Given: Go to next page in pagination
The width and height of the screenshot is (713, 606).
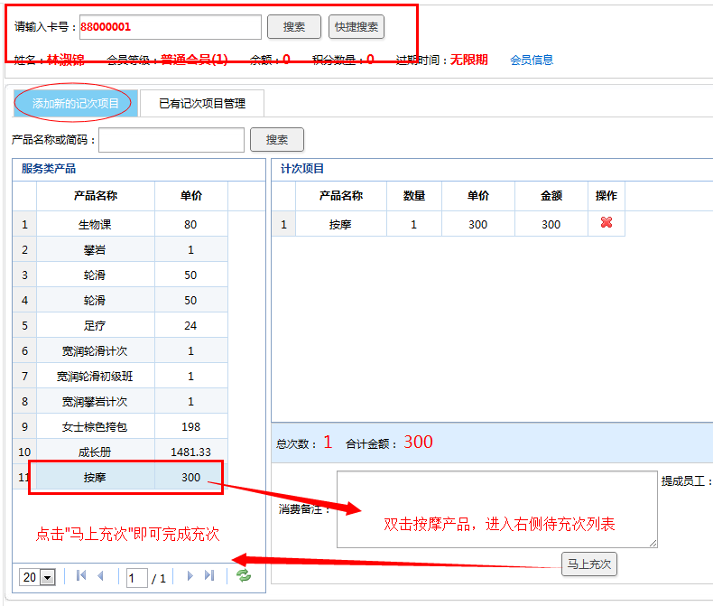Looking at the screenshot, I should (x=190, y=576).
